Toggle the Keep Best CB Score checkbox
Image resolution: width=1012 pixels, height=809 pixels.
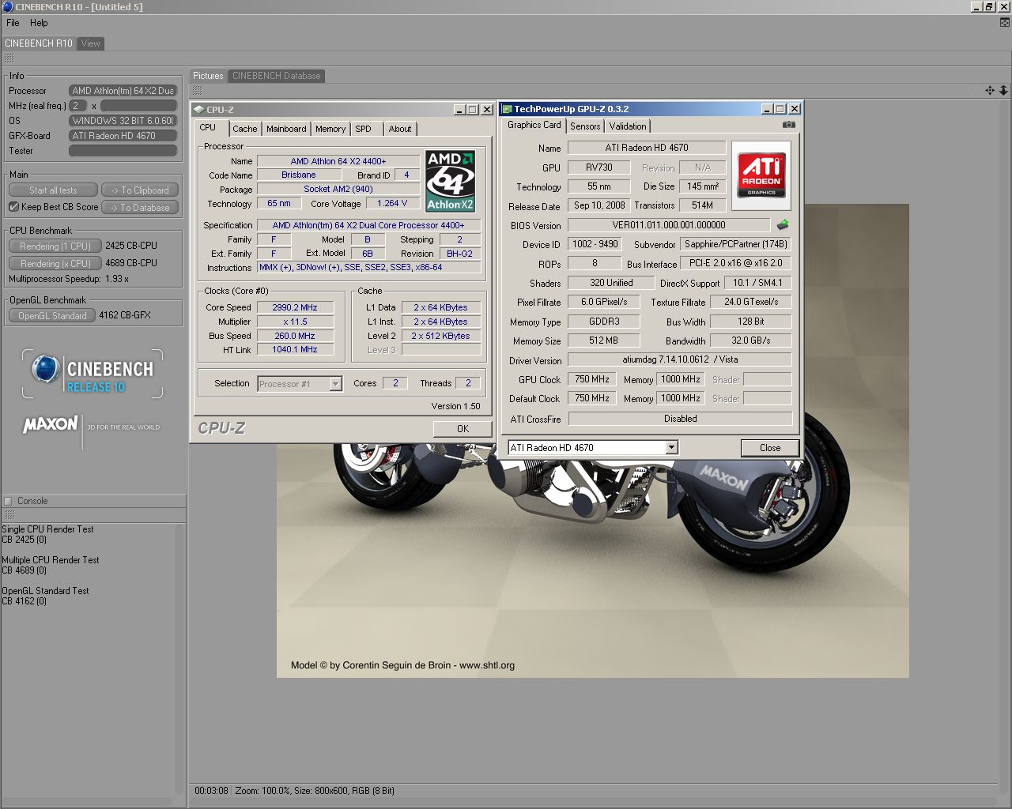tap(13, 207)
